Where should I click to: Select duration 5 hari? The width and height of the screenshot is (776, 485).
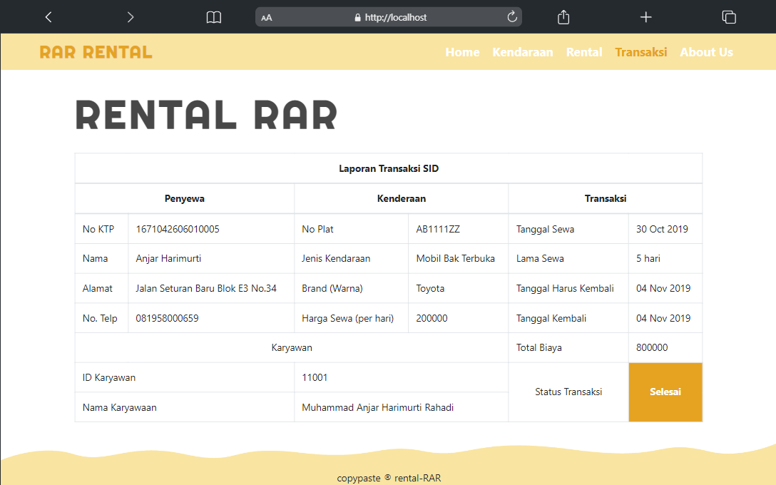pos(648,258)
